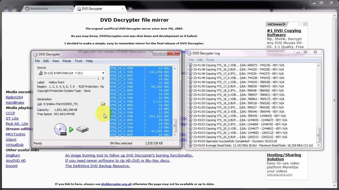The image size is (339, 190).
Task: Open Edit menu in DVD Decrypter
Action: click(x=46, y=61)
